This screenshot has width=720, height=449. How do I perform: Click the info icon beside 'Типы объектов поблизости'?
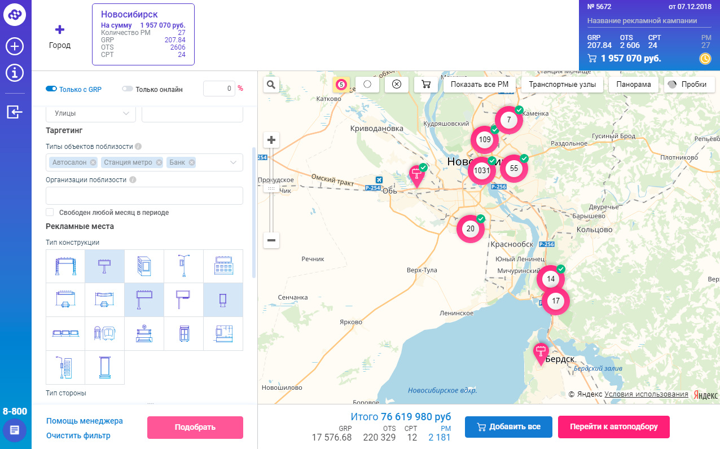[138, 147]
